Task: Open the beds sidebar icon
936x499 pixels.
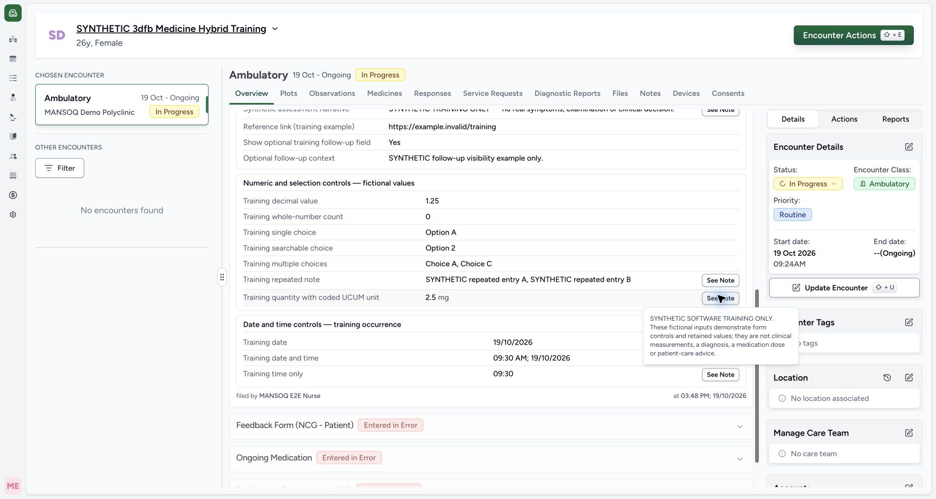Action: (x=13, y=176)
